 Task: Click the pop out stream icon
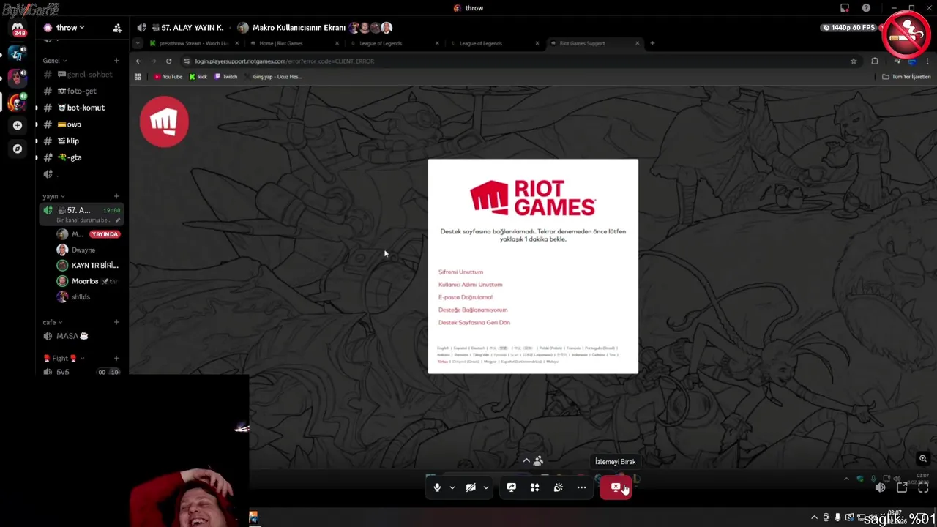click(x=902, y=487)
